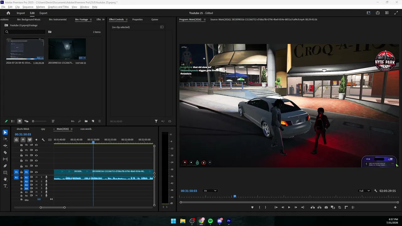The height and width of the screenshot is (226, 402).
Task: Open Spotify from the taskbar
Action: (210, 221)
